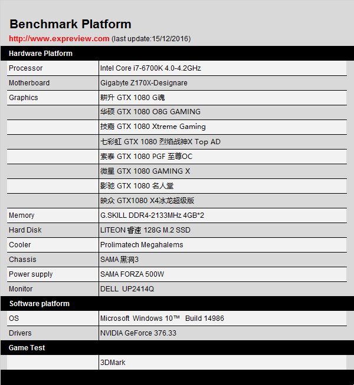Select the Hardware Platform section header
This screenshot has width=354, height=385.
point(177,54)
